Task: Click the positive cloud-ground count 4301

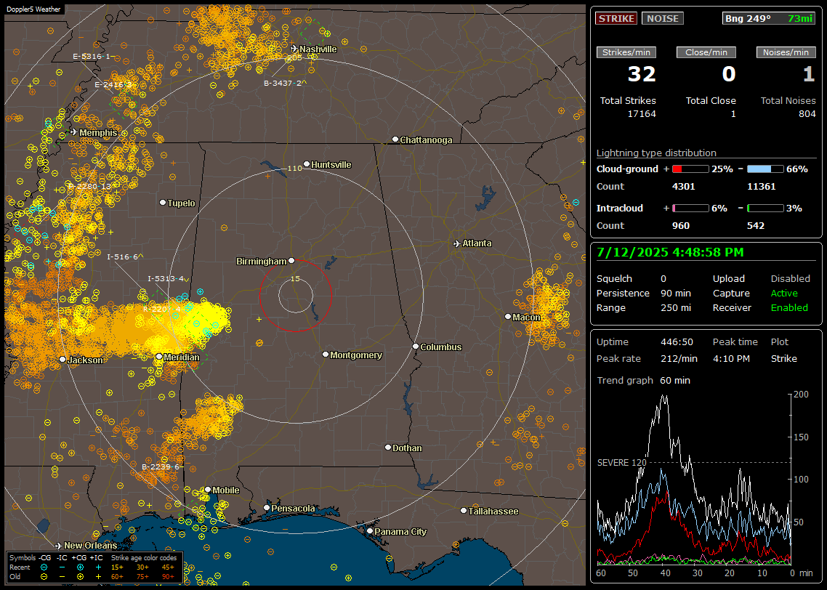Action: (684, 186)
